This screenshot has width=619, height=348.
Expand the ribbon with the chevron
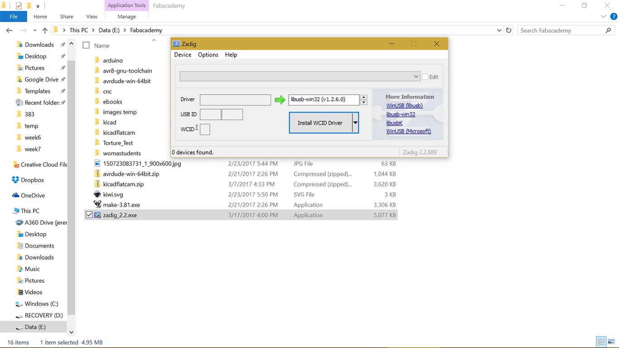tap(603, 17)
